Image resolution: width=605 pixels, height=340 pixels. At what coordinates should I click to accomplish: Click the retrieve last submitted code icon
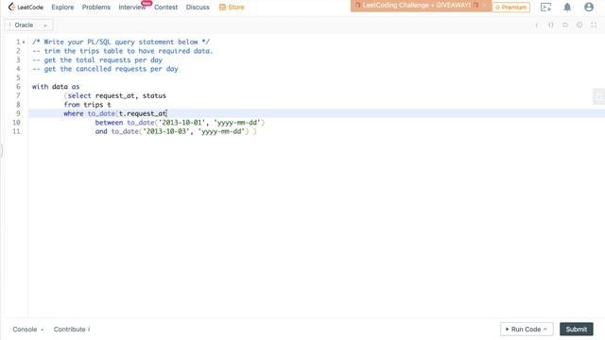pos(565,25)
